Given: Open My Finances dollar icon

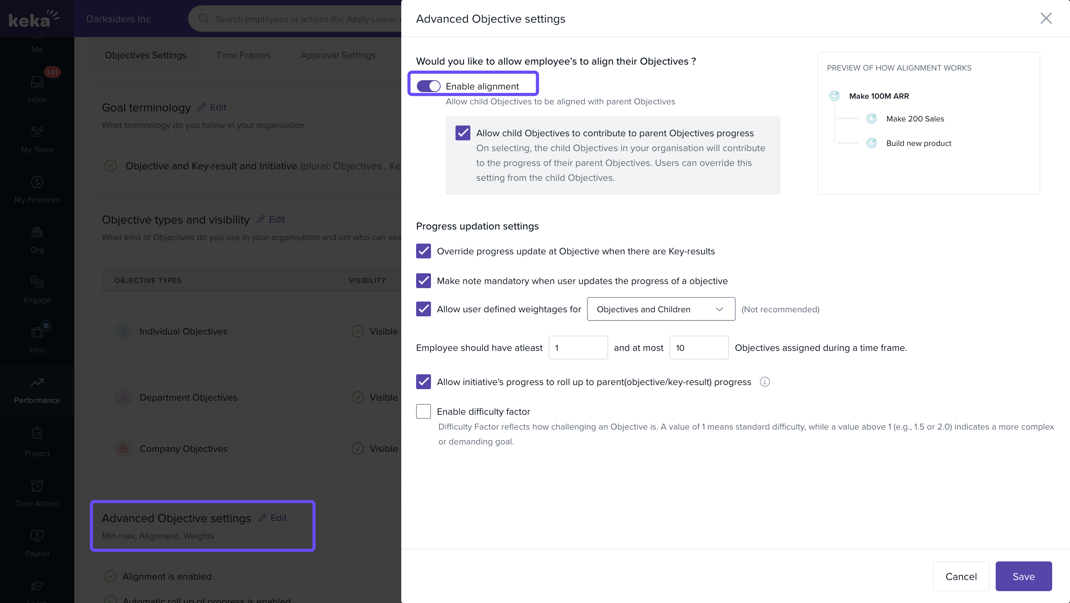Looking at the screenshot, I should click(x=37, y=182).
